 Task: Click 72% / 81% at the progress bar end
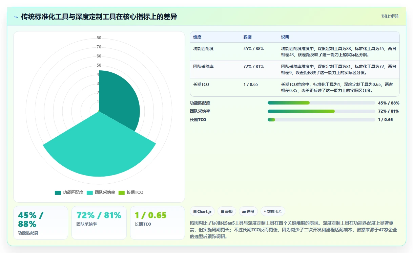click(388, 111)
